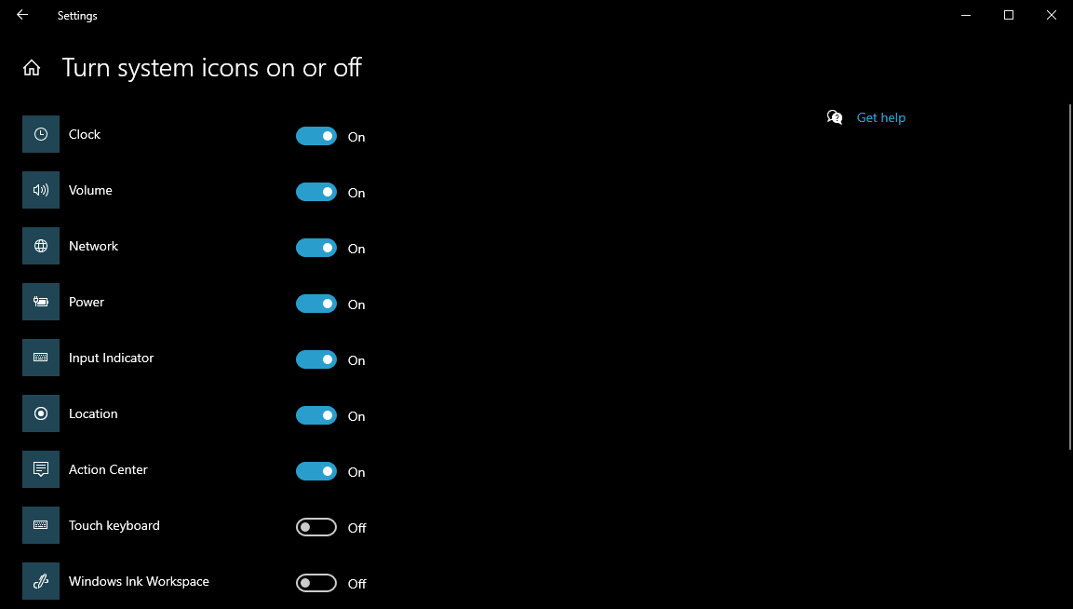Turn off the Clock toggle

click(316, 136)
